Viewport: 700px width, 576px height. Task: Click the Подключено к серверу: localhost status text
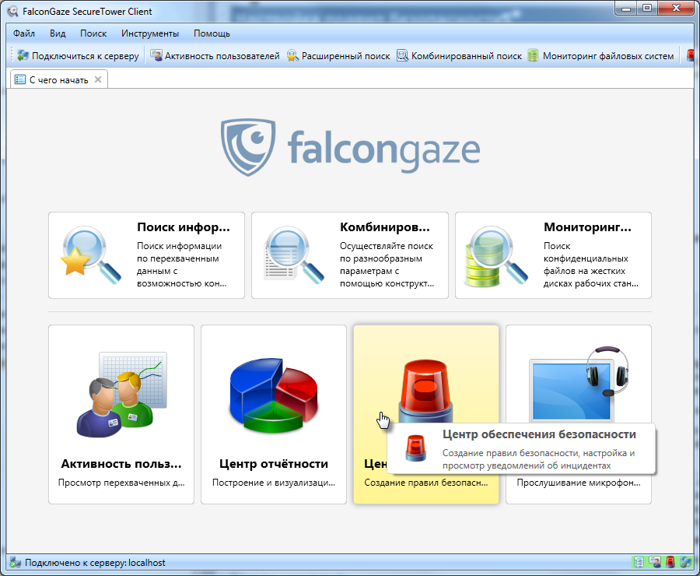point(95,563)
